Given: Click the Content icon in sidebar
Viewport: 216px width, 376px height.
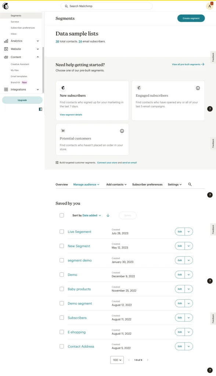Looking at the screenshot, I should pyautogui.click(x=6, y=57).
